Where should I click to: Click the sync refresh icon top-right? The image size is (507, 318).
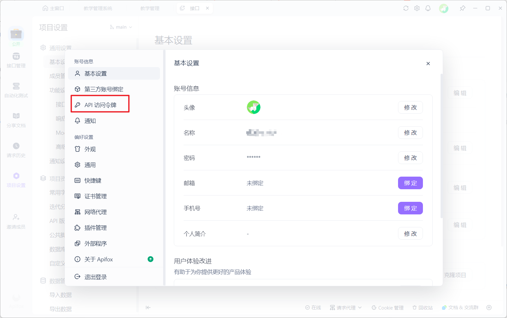click(406, 8)
